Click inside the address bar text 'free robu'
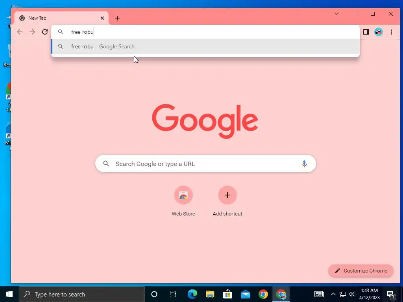Viewport: 403px width, 302px height. [82, 32]
